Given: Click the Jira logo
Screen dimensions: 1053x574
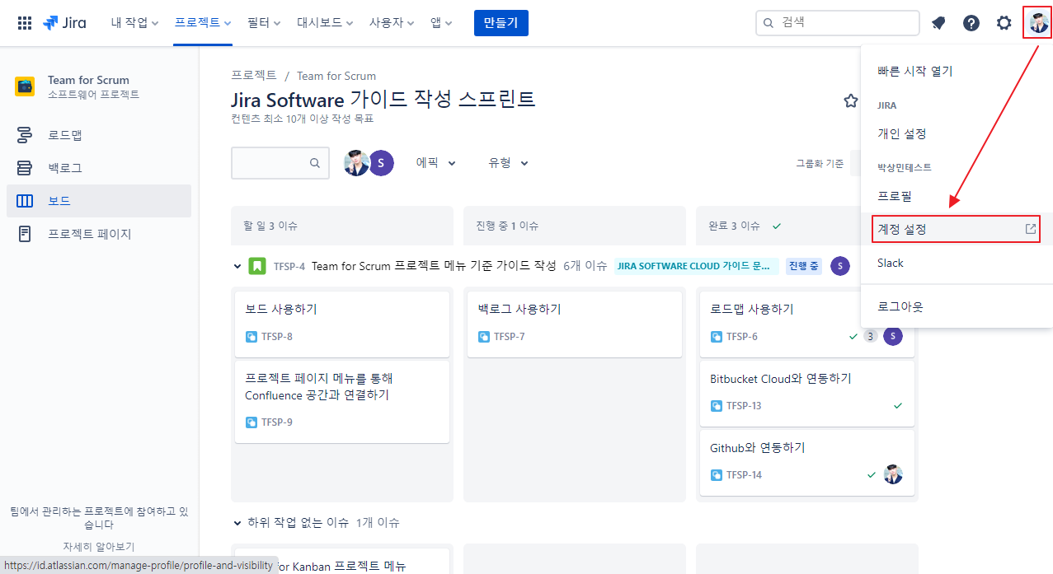Looking at the screenshot, I should [64, 23].
